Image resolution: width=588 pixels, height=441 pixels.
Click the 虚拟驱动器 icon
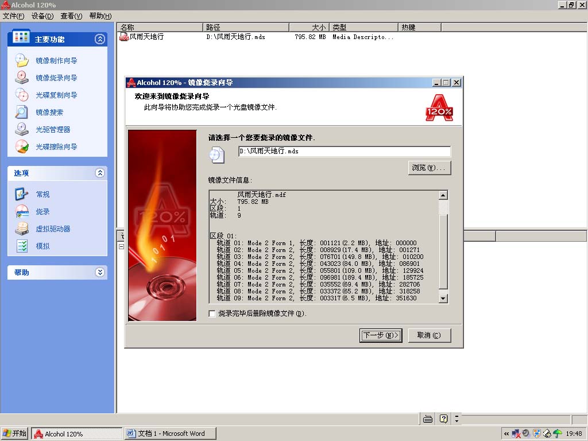click(21, 229)
